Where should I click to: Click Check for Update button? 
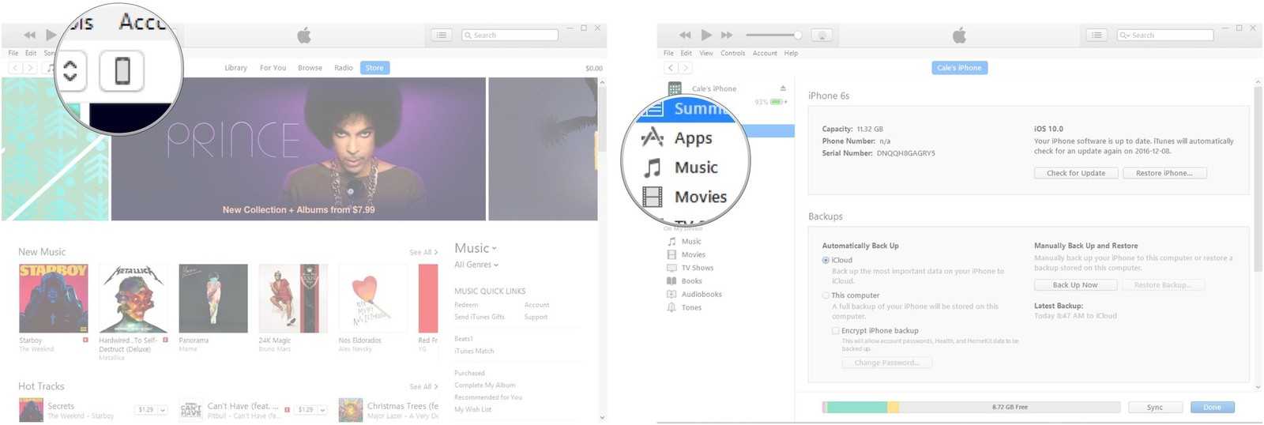1075,173
